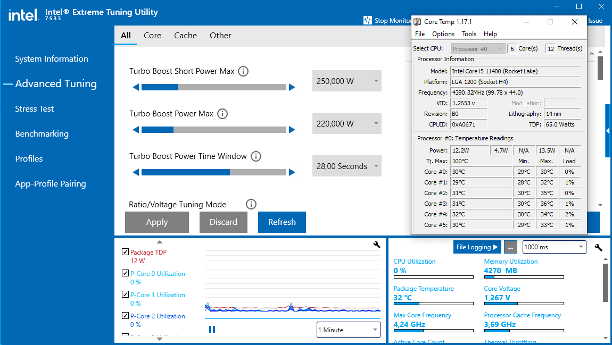The width and height of the screenshot is (612, 345).
Task: Switch to the Core tab
Action: (x=152, y=36)
